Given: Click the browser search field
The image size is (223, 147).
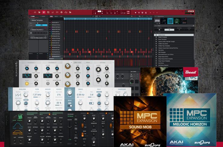Looking at the screenshot, I should click(x=174, y=33).
